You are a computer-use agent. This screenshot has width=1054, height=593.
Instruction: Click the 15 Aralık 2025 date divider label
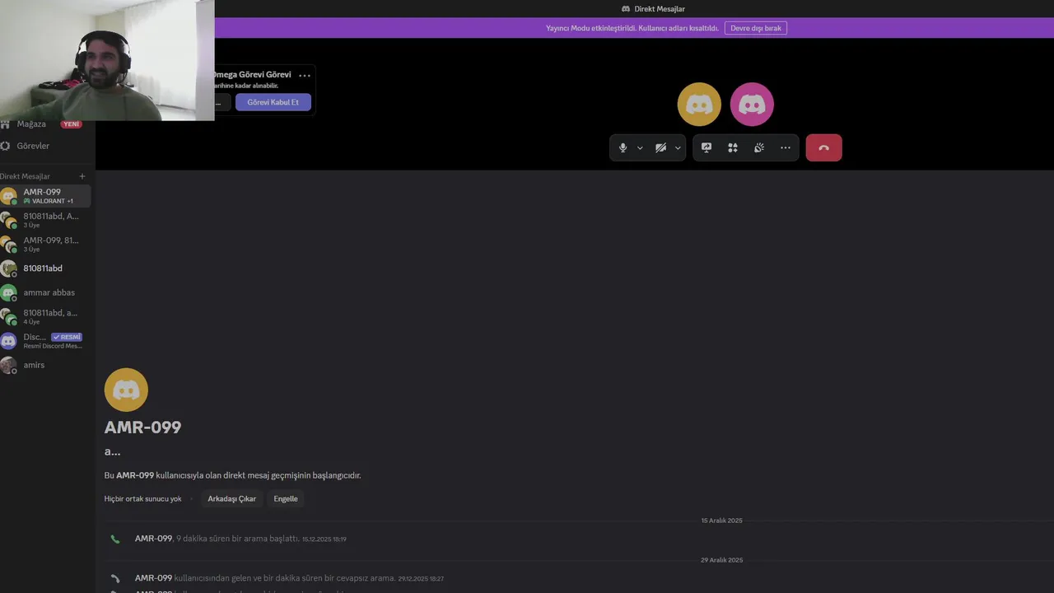click(721, 521)
